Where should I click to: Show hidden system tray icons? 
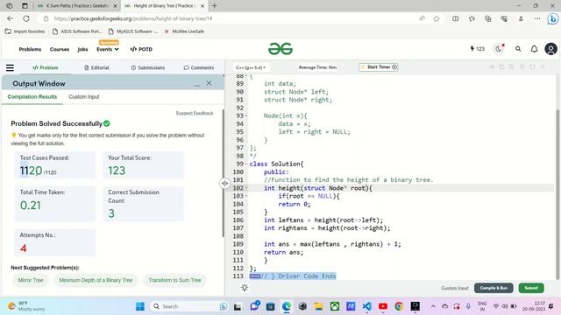pyautogui.click(x=433, y=306)
